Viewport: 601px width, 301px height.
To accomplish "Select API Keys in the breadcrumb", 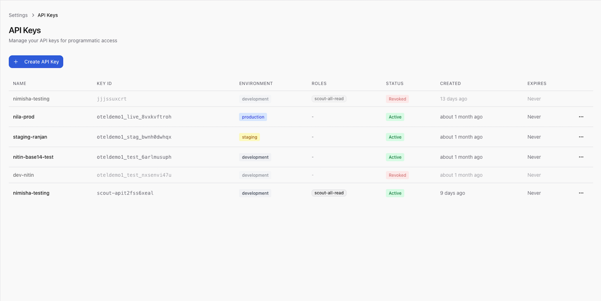I will 47,15.
